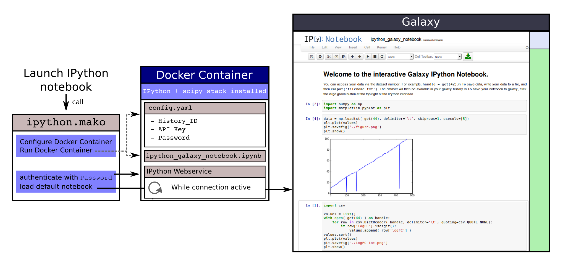Open the View menu in the notebook
The height and width of the screenshot is (267, 576).
338,47
